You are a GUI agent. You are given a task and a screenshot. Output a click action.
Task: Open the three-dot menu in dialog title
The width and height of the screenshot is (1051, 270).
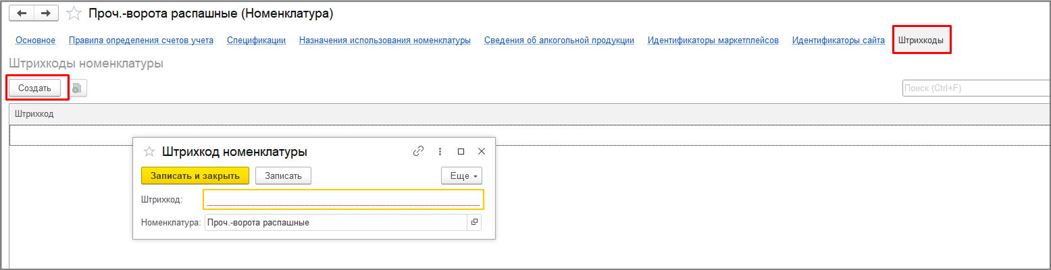click(440, 151)
